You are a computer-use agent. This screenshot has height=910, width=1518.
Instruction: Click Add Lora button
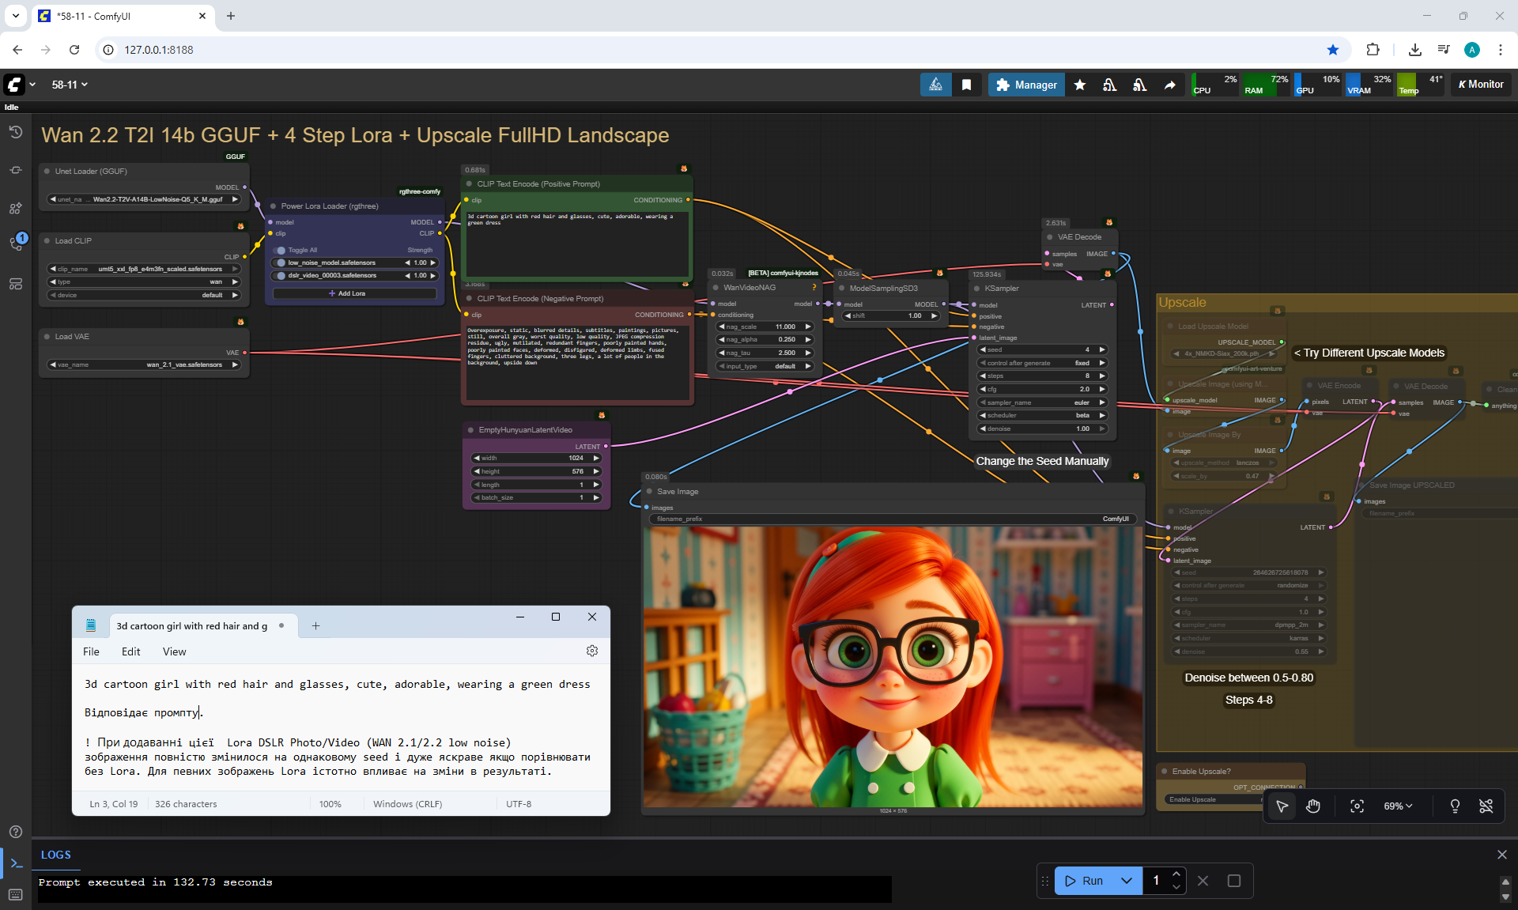point(353,293)
